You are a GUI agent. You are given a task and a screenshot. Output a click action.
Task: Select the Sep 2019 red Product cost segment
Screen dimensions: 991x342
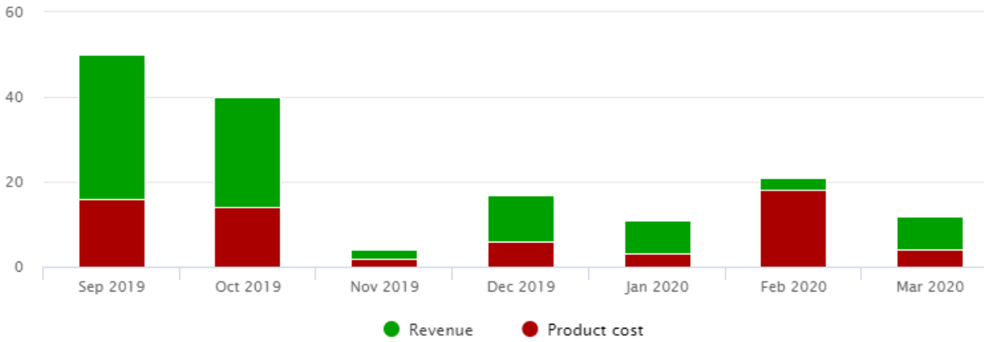pyautogui.click(x=112, y=233)
